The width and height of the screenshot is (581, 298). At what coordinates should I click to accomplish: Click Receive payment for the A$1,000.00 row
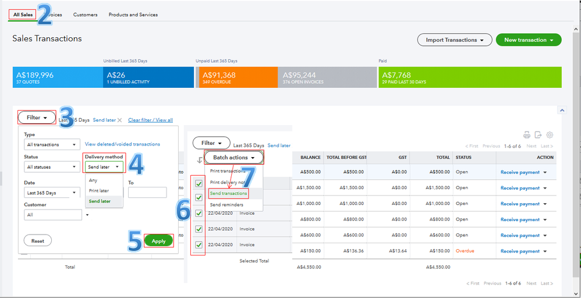[x=520, y=204]
